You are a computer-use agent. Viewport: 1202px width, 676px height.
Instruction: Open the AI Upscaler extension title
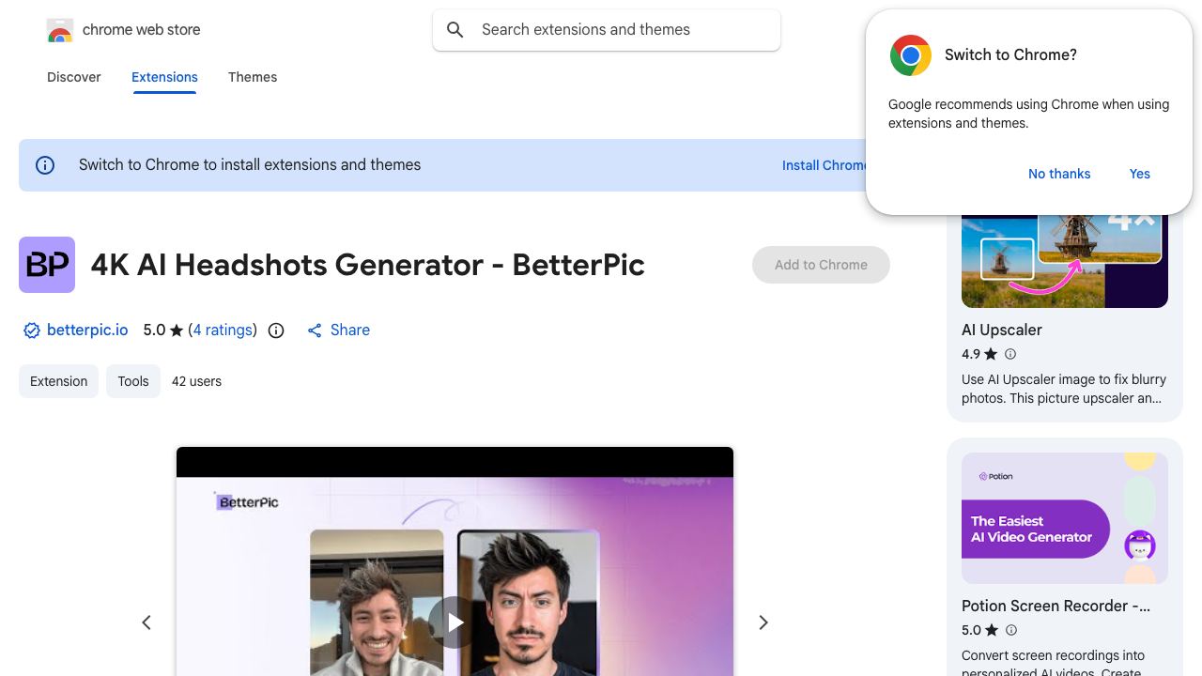click(x=1002, y=330)
